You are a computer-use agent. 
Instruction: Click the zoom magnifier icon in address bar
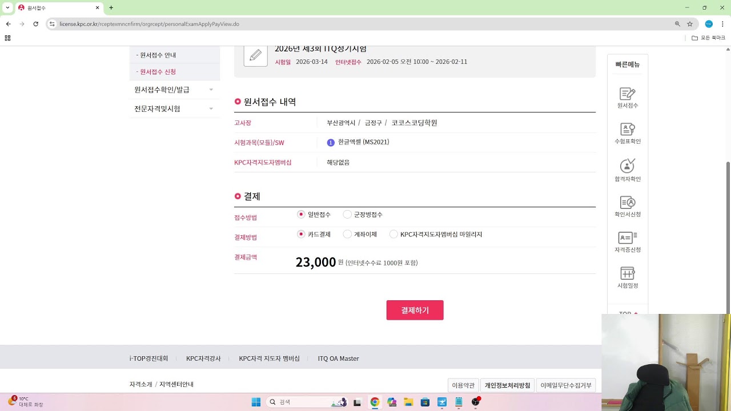tap(677, 24)
